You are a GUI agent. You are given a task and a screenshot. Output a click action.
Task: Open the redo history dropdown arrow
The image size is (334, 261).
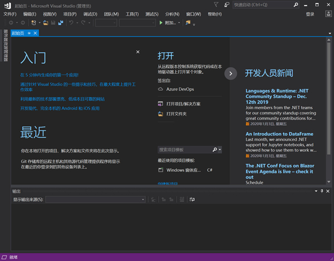89,23
